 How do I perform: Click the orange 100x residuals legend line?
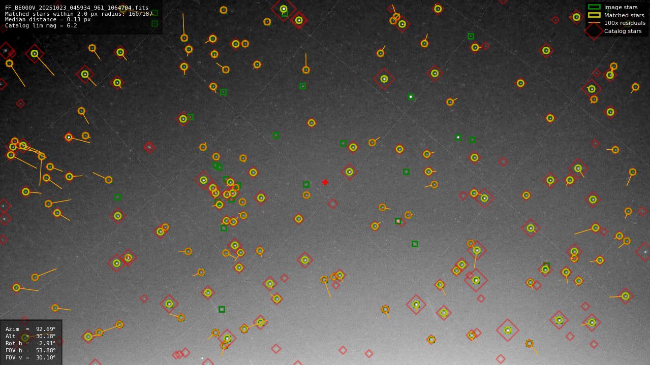(594, 23)
